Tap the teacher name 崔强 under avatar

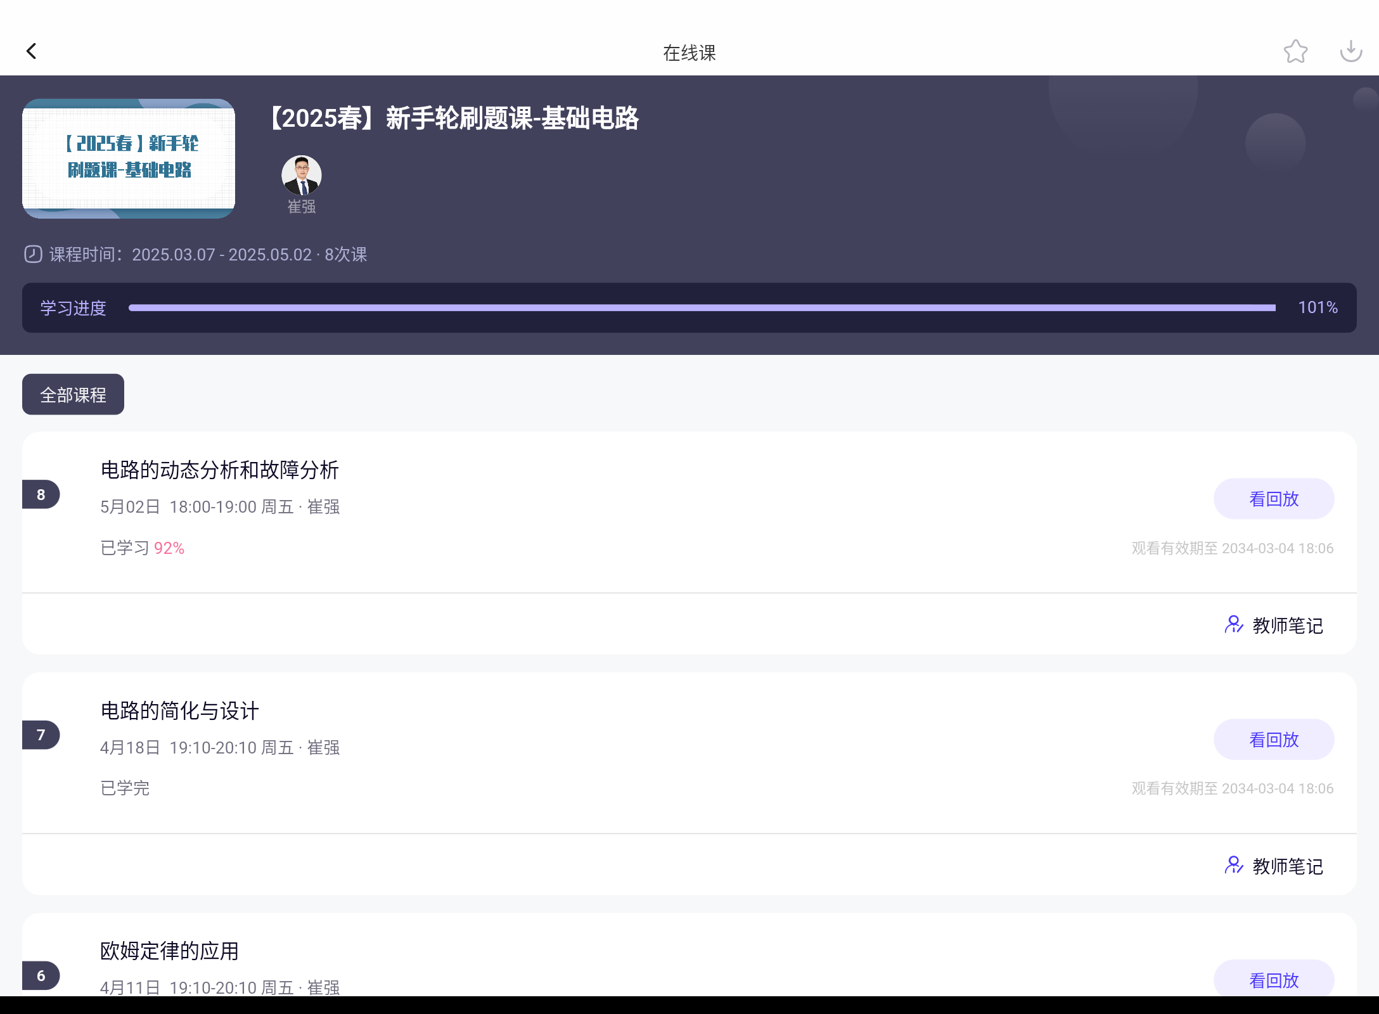(302, 207)
